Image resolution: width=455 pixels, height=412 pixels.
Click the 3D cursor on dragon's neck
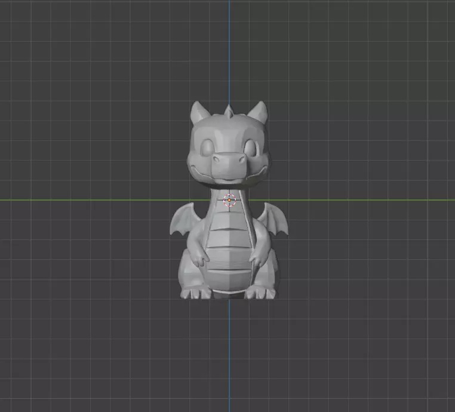pyautogui.click(x=229, y=200)
